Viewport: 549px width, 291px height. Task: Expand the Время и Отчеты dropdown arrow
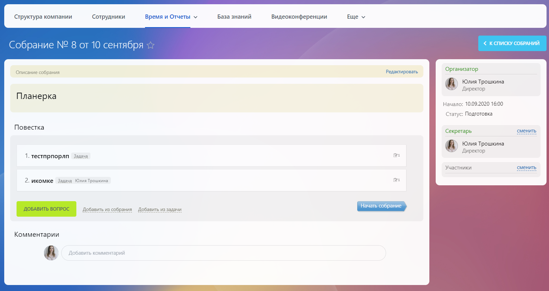tap(196, 17)
